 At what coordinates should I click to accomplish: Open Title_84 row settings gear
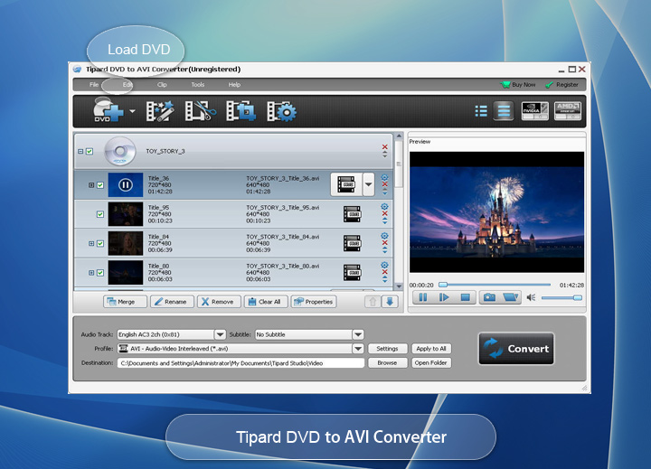point(384,236)
